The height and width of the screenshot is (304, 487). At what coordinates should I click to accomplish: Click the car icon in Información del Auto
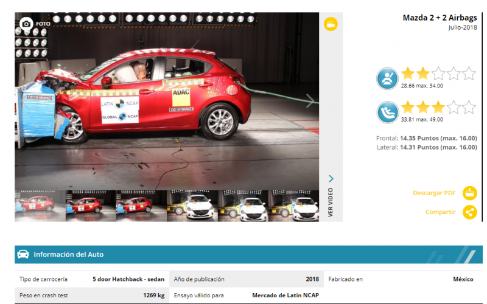click(x=23, y=254)
